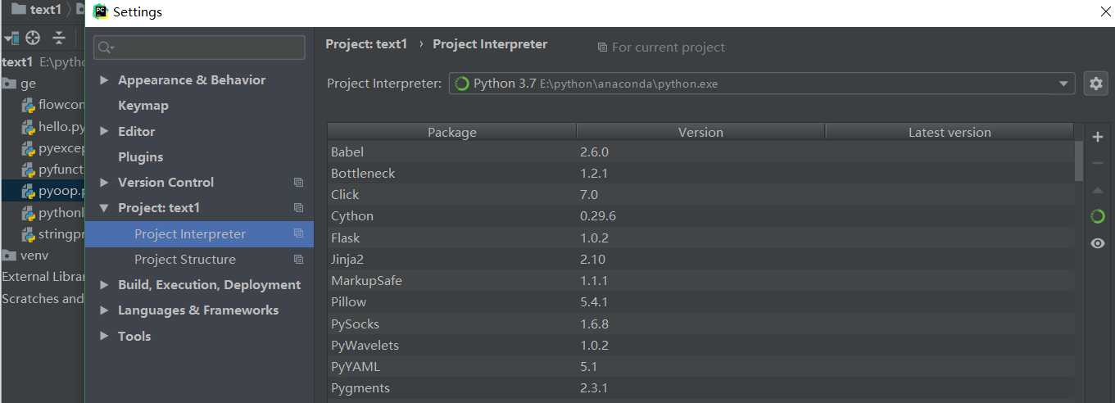Select the Jinja2 package row
Viewport: 1115px width, 403px height.
click(700, 260)
